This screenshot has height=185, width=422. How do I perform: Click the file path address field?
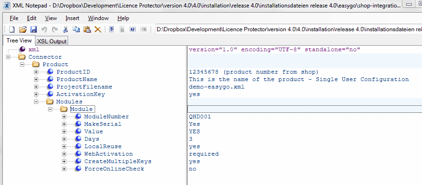(289, 29)
